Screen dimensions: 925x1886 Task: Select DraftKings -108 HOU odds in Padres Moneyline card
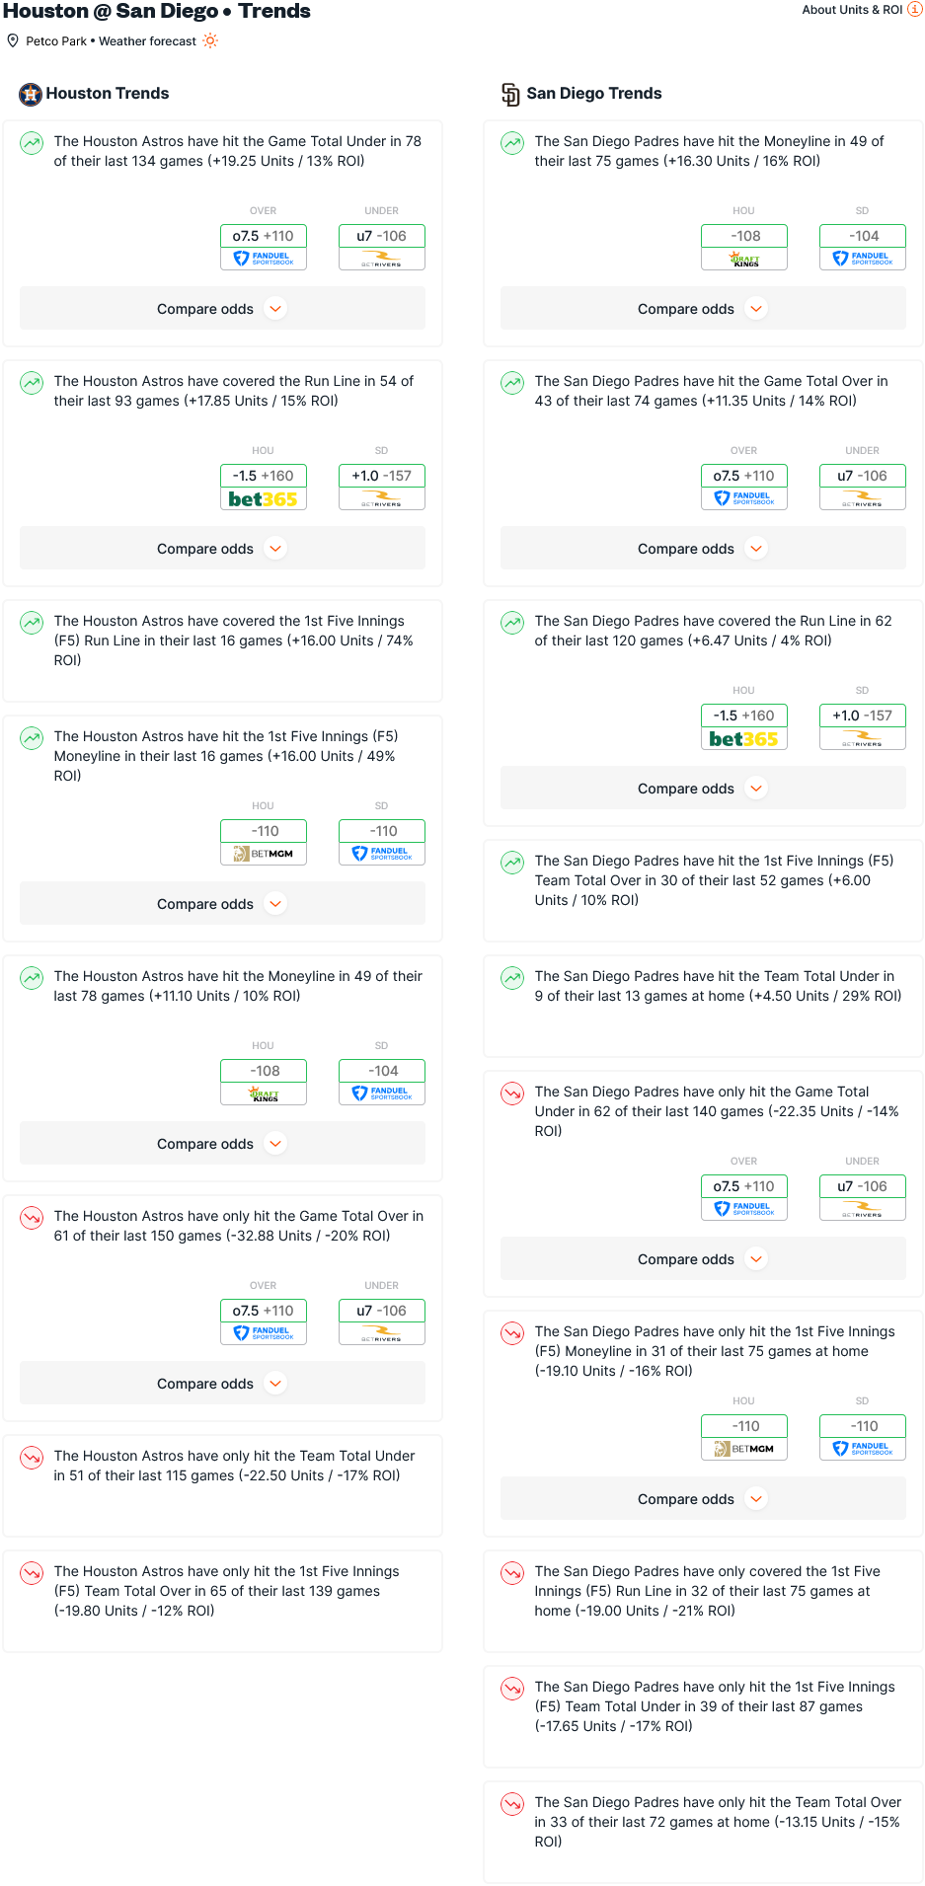(744, 247)
